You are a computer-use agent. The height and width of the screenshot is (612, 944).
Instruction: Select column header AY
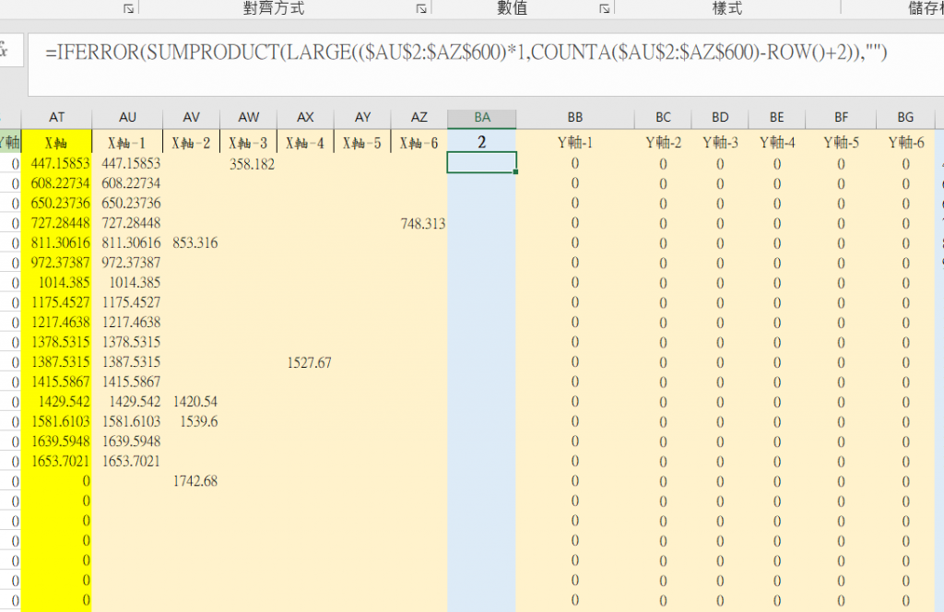(x=362, y=117)
